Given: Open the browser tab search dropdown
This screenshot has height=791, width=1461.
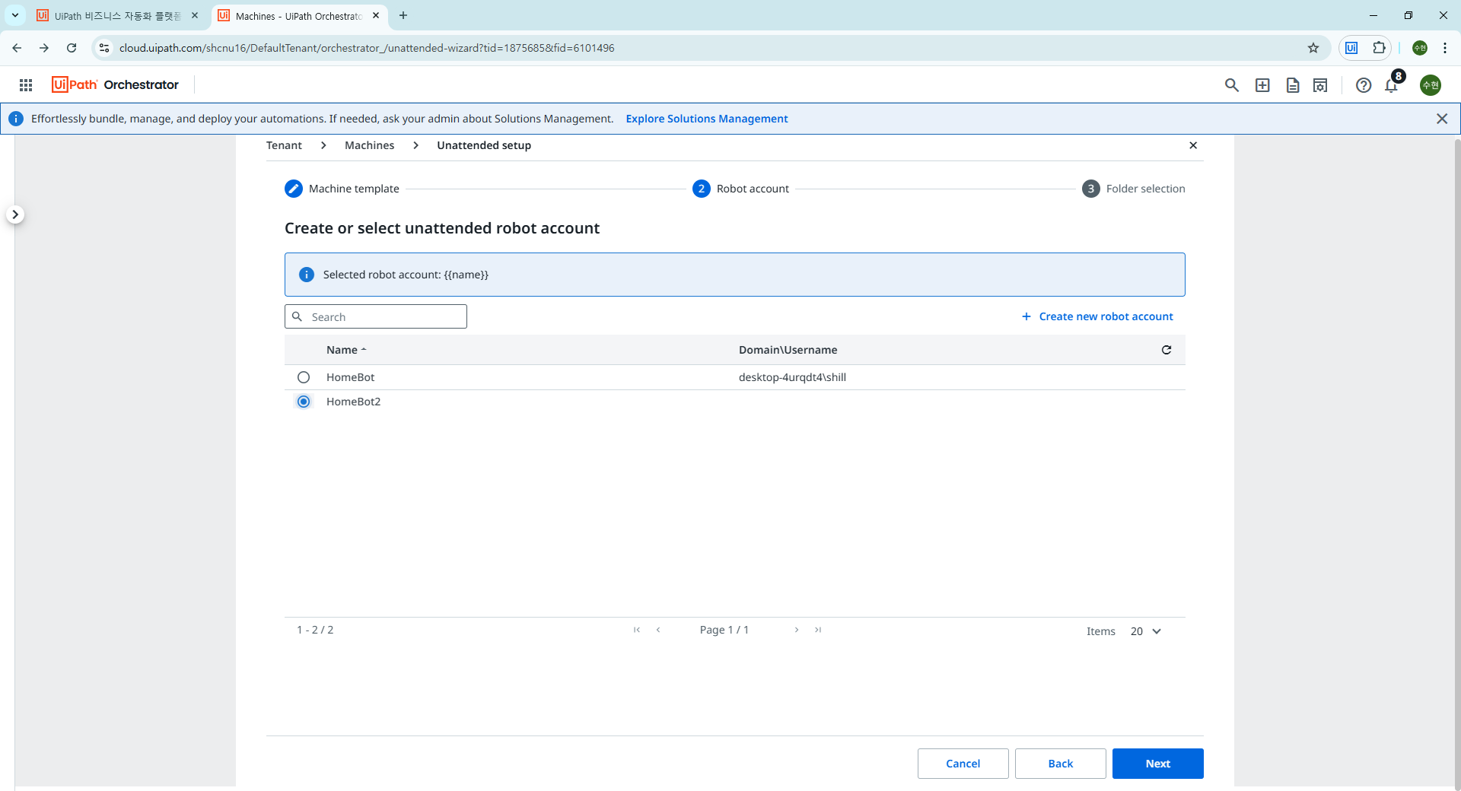Looking at the screenshot, I should point(15,15).
